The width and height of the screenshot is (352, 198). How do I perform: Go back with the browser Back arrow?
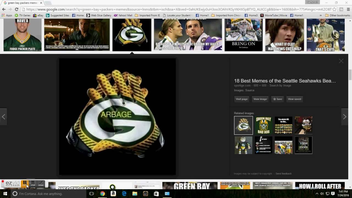pos(4,9)
